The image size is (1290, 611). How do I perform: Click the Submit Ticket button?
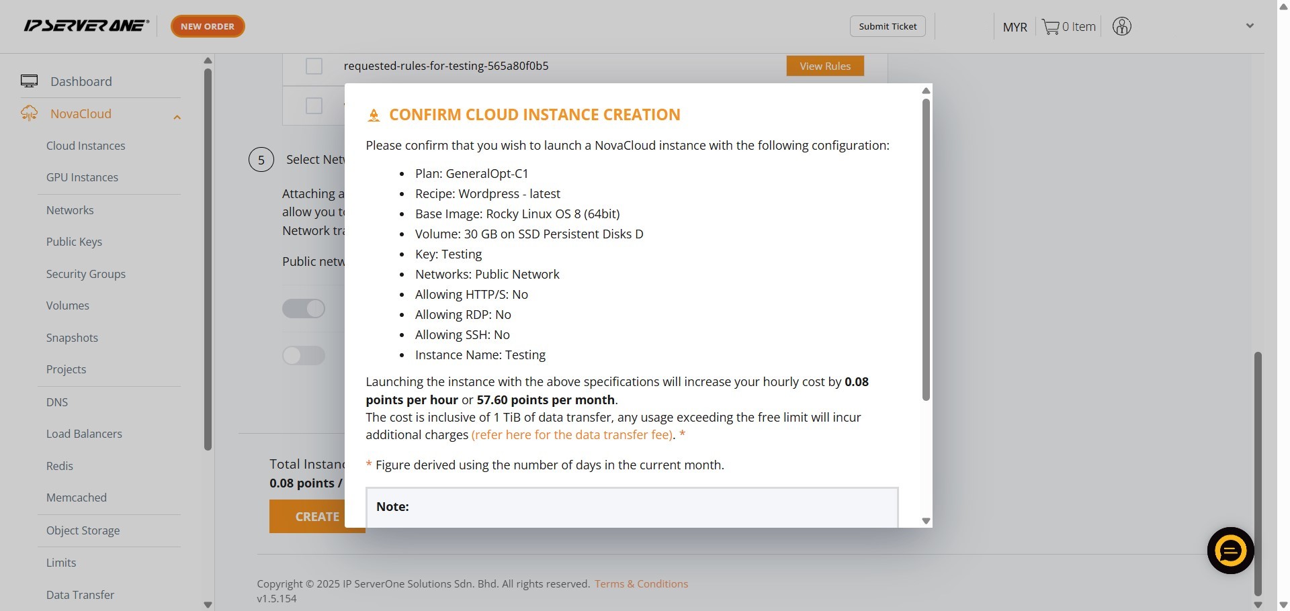point(887,26)
